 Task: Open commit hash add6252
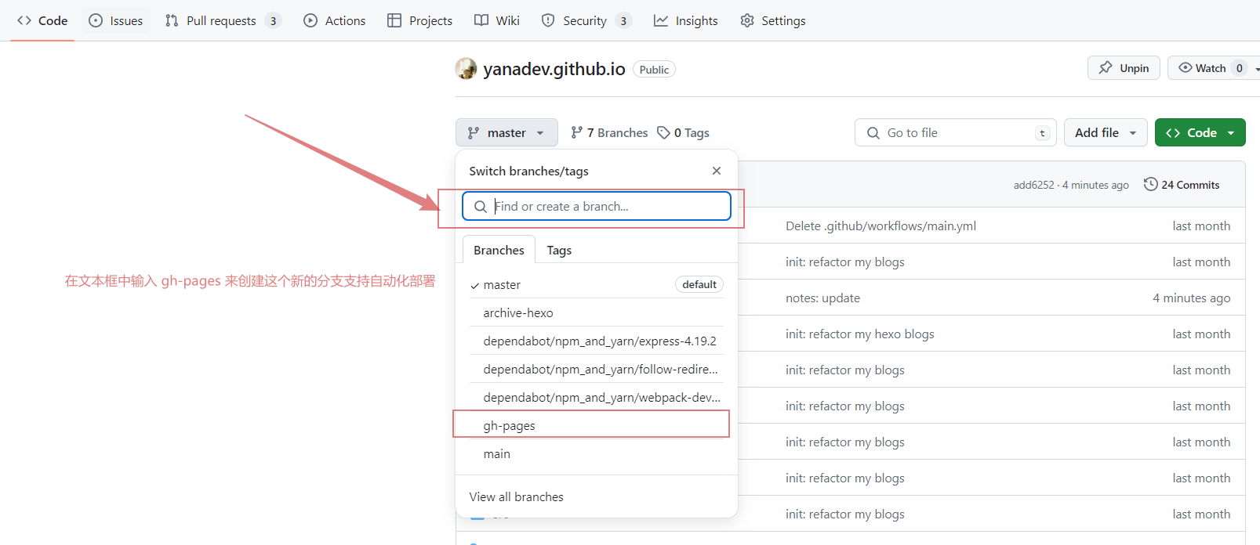[1033, 185]
